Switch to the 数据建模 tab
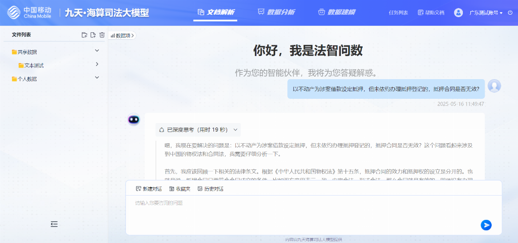518x243 pixels. pos(336,12)
